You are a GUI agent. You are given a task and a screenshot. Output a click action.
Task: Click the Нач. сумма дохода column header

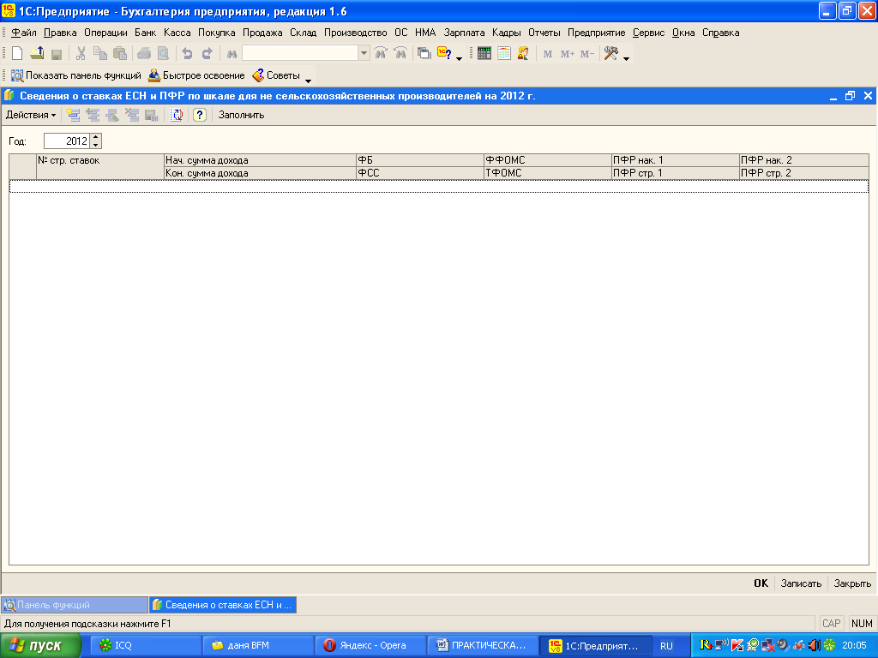point(261,160)
